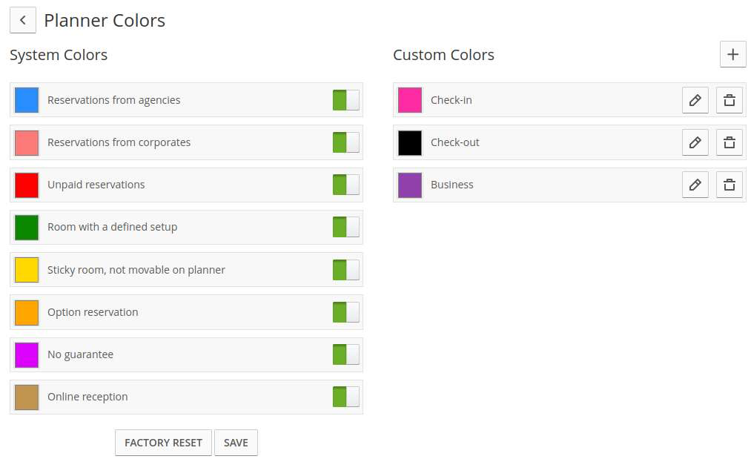Click the 'Check-out' custom color name

(x=455, y=142)
